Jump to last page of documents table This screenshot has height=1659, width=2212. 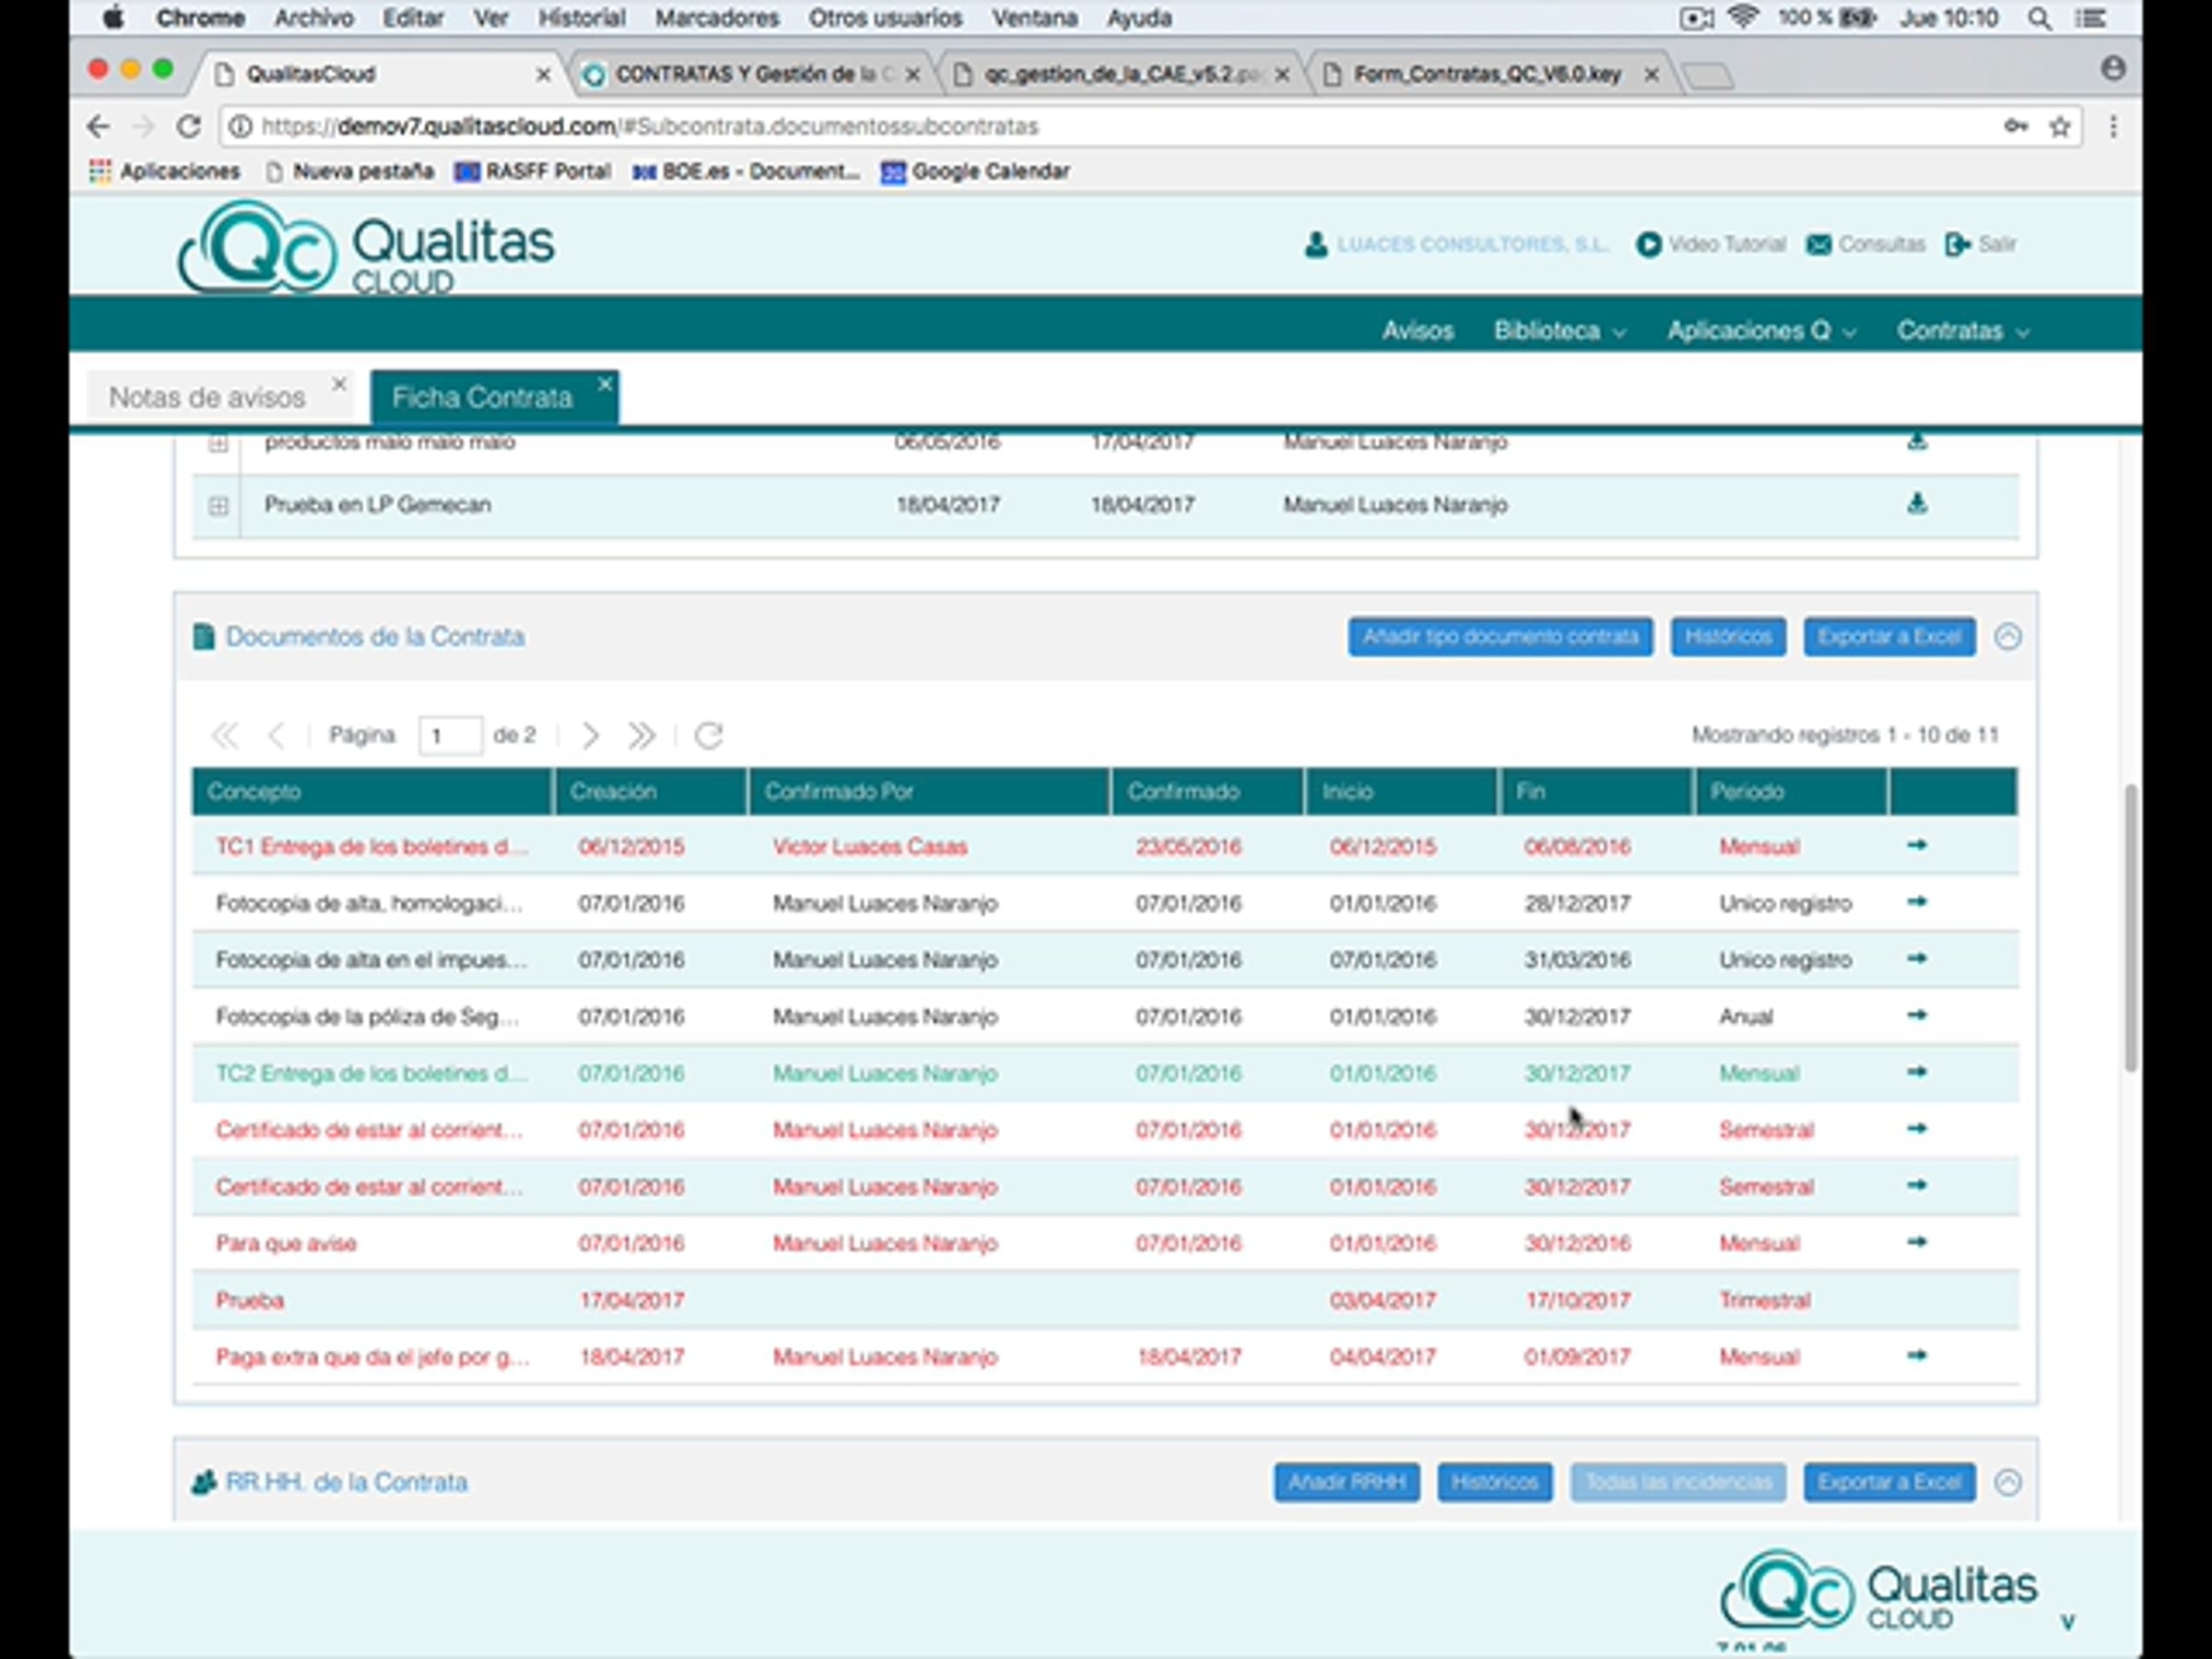coord(641,736)
